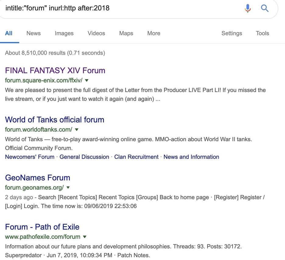
Task: Open the search Tools options
Action: [262, 33]
